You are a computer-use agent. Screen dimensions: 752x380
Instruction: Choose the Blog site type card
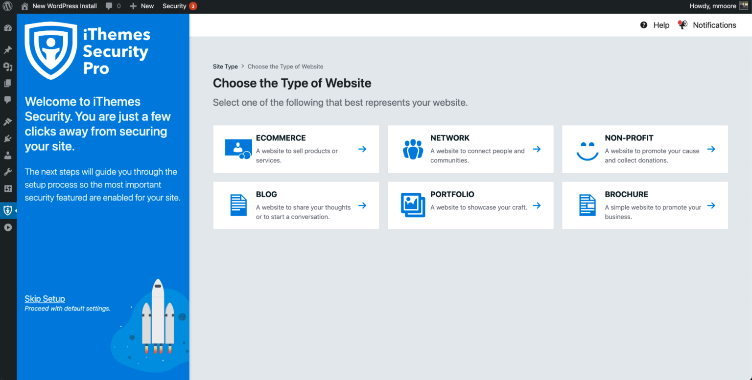click(296, 205)
